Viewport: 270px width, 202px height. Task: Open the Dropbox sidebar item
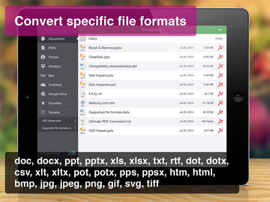[x=58, y=66]
